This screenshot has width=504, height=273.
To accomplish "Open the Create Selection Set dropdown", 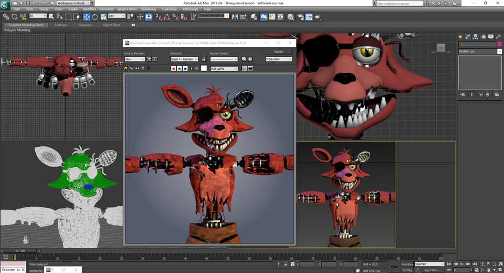I will coord(214,16).
